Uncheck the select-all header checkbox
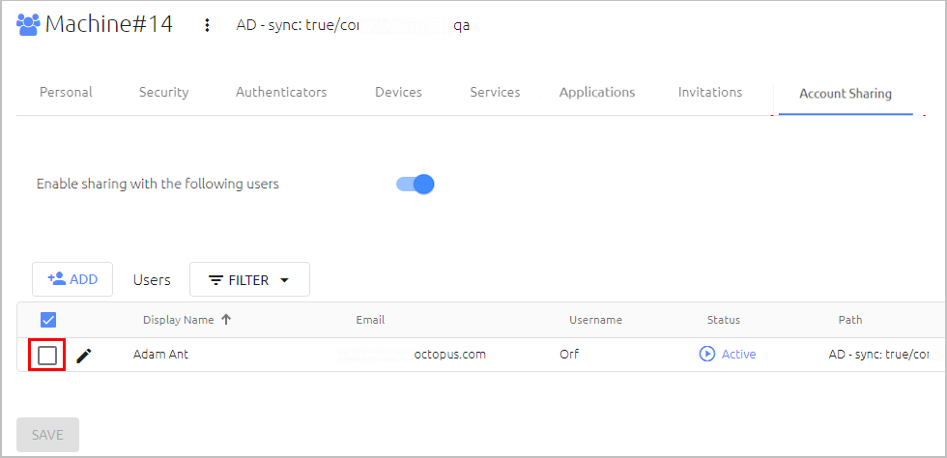 pyautogui.click(x=47, y=320)
